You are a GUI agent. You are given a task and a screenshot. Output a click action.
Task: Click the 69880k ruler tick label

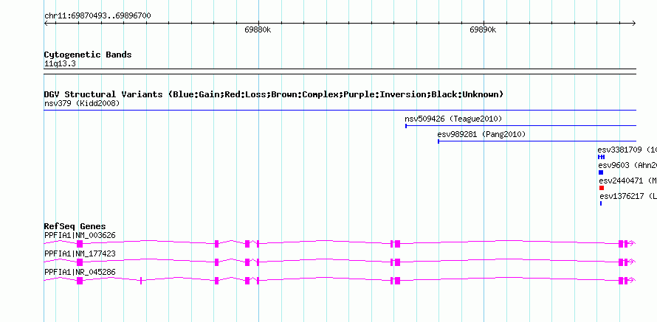tap(258, 30)
